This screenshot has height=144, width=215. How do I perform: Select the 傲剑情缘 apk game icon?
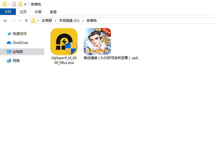(x=97, y=42)
